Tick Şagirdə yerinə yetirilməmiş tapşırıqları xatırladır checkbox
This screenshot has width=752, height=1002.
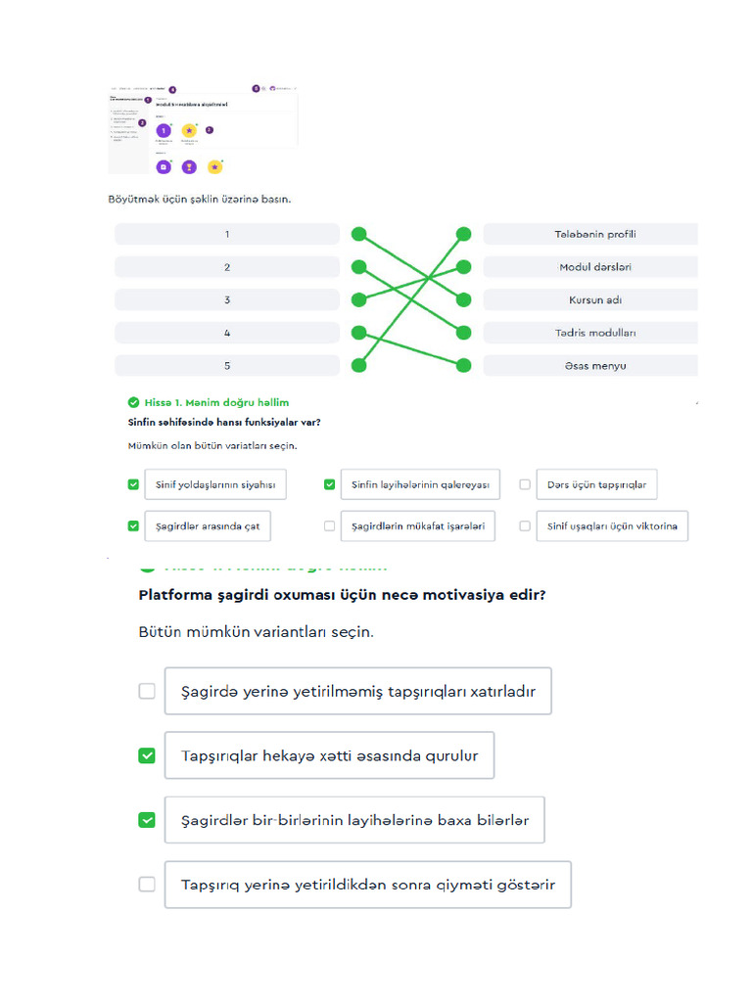pos(147,691)
